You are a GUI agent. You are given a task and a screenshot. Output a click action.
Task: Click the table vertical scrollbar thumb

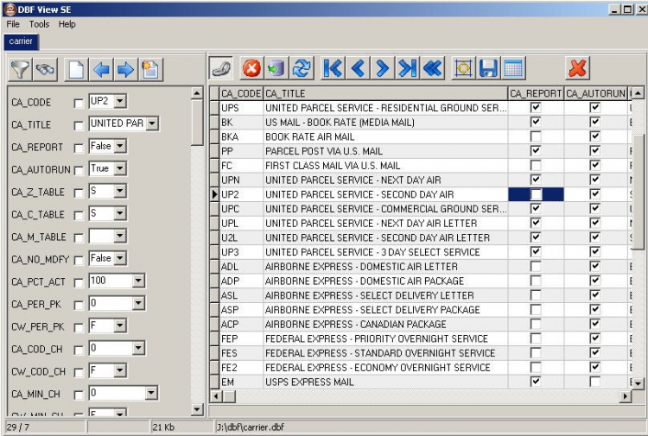coord(638,193)
